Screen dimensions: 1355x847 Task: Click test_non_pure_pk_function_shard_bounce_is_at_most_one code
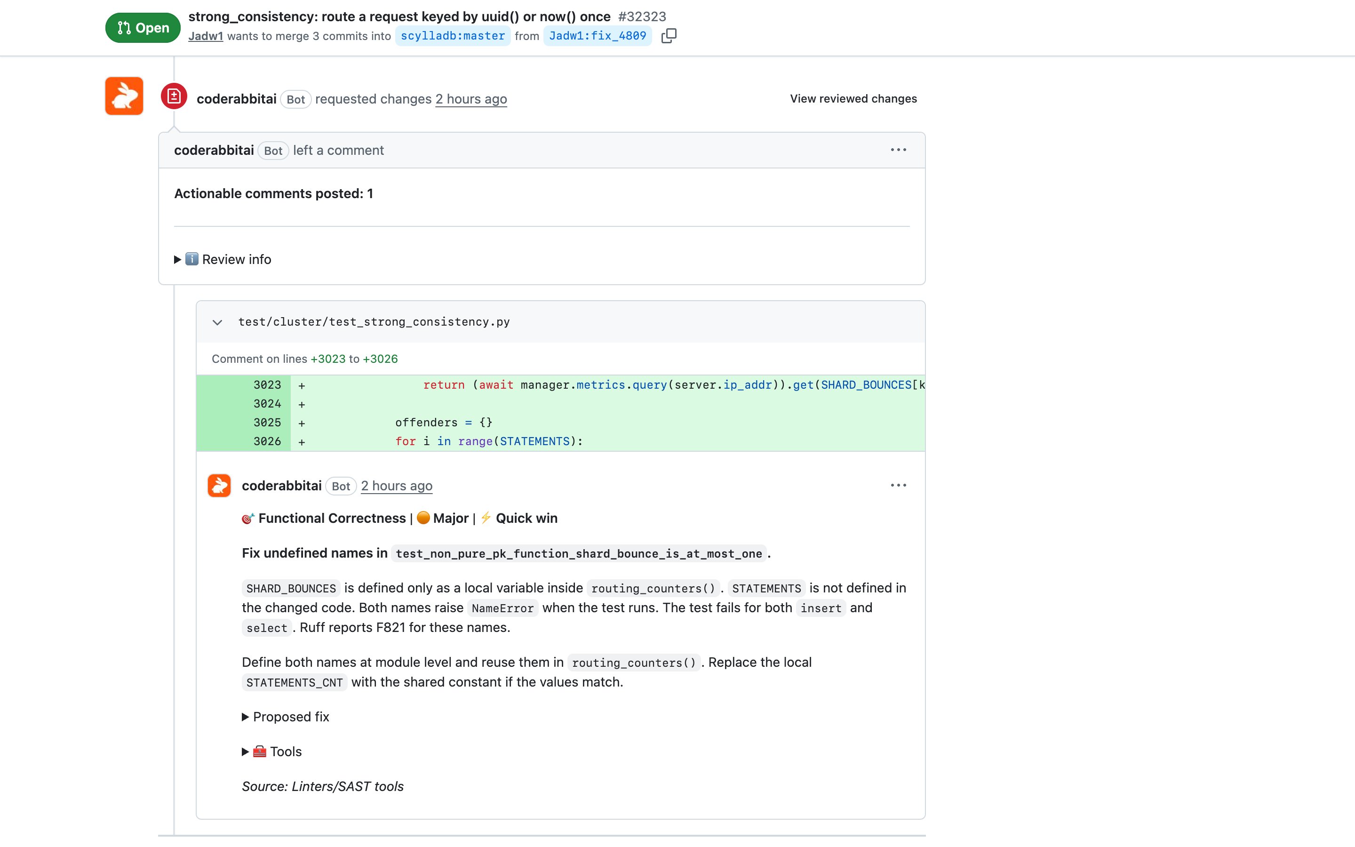pyautogui.click(x=578, y=553)
